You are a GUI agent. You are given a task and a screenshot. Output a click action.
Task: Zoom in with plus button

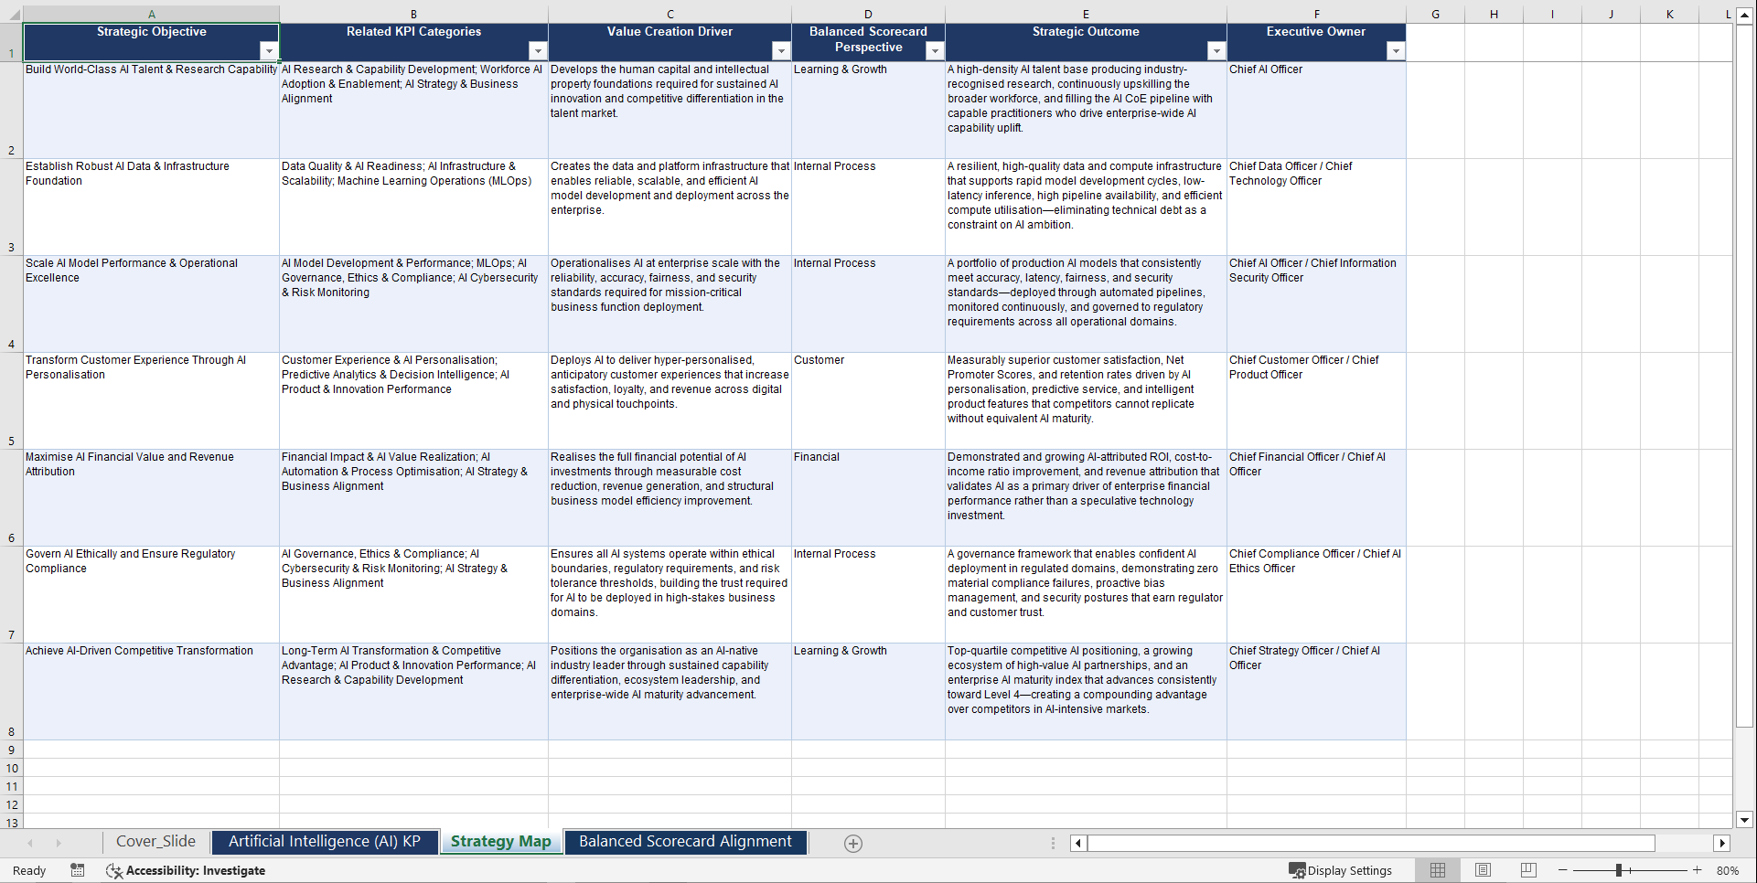pyautogui.click(x=1698, y=870)
